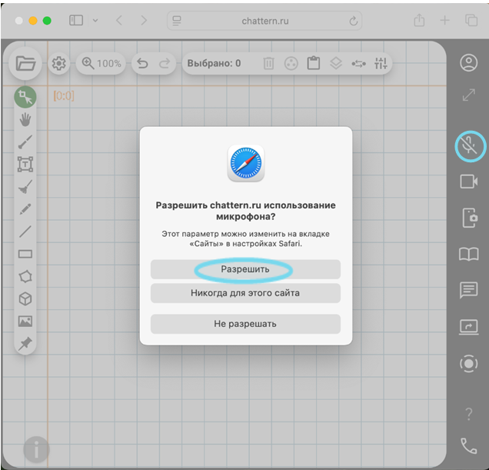Select the 3D cube tool
Image resolution: width=489 pixels, height=470 pixels.
25,298
